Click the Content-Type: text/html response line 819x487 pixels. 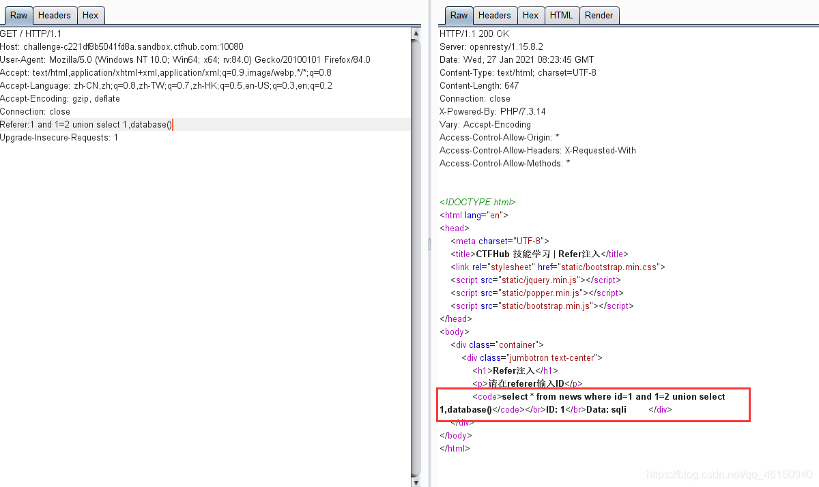coord(518,72)
